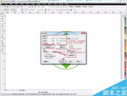Image resolution: width=127 pixels, height=96 pixels.
Task: Click the width percent stepper
Action: click(63, 38)
